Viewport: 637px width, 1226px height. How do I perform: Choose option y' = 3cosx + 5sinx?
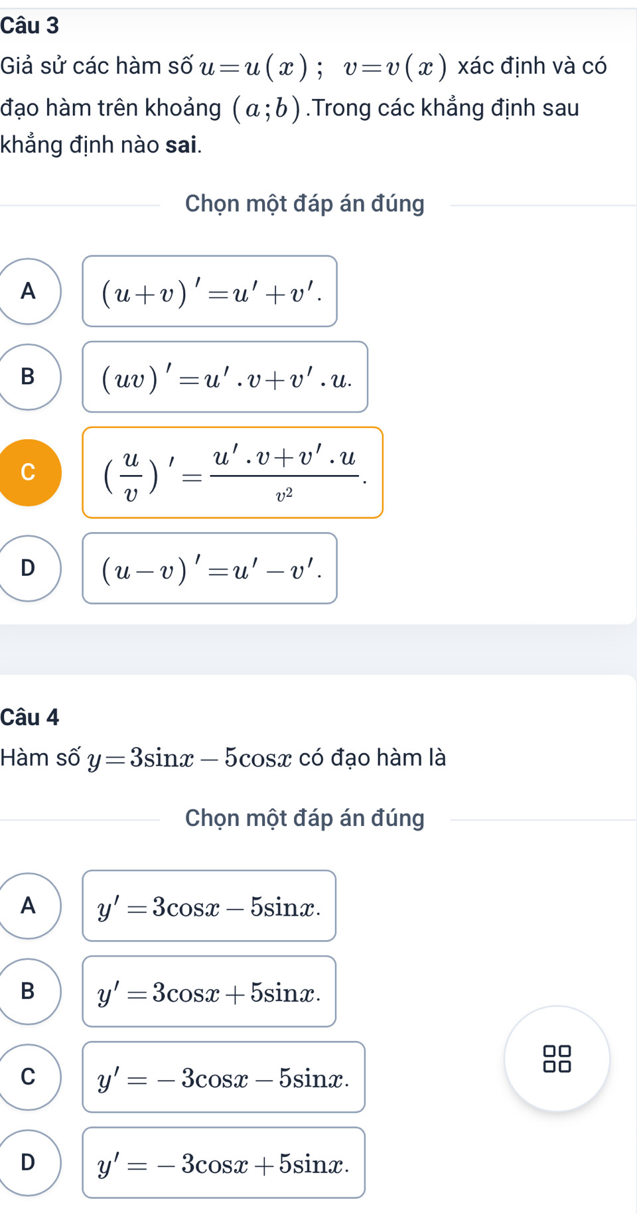[x=209, y=991]
